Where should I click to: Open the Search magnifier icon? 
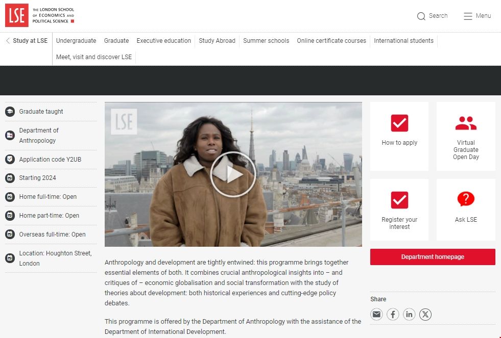(421, 16)
